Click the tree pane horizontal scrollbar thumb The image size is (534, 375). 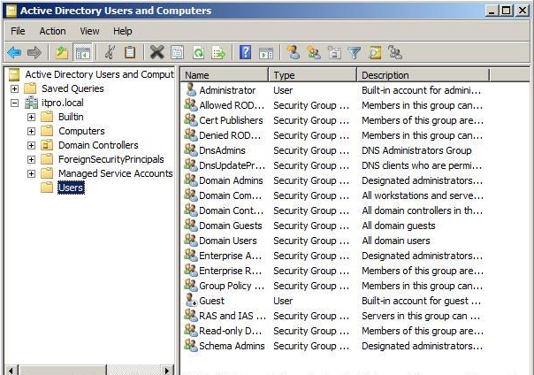click(x=64, y=370)
